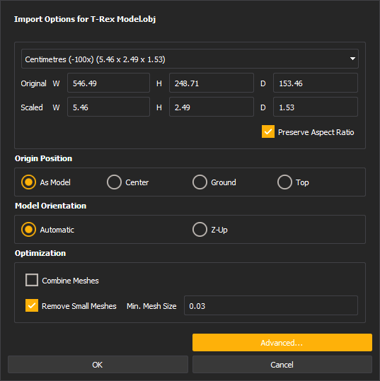Set origin position to Ground
This screenshot has height=381, width=380.
click(200, 182)
